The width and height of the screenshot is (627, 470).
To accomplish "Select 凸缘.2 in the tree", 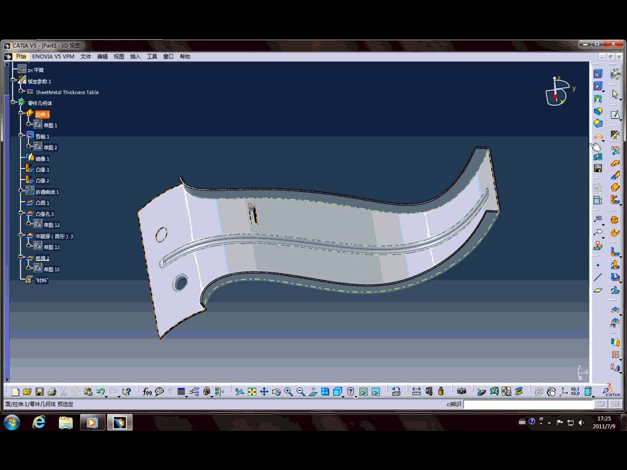I will click(42, 181).
